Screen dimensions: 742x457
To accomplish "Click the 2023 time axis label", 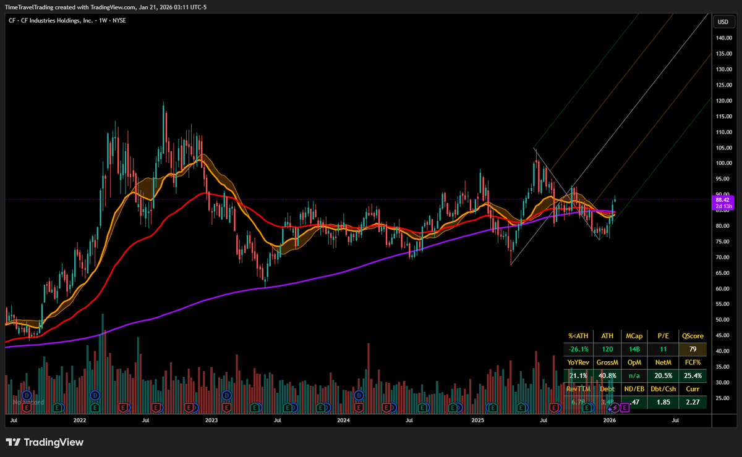I will tap(211, 421).
